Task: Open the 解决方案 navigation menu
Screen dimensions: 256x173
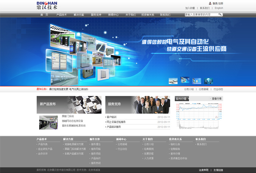Action: click(79, 15)
